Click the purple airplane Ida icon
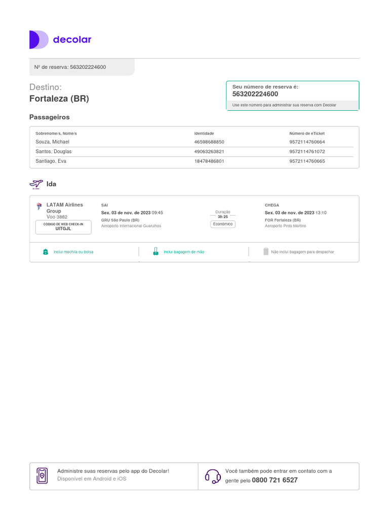 point(36,184)
